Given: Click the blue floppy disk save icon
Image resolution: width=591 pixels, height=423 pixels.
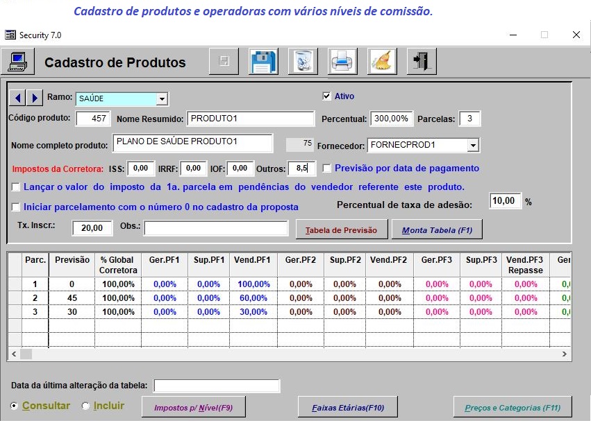Looking at the screenshot, I should (x=263, y=61).
